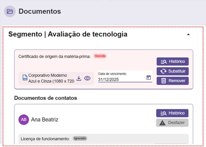Open the Corporativo Moderno Azul e Cinza file name
This screenshot has width=206, height=147.
pyautogui.click(x=51, y=78)
